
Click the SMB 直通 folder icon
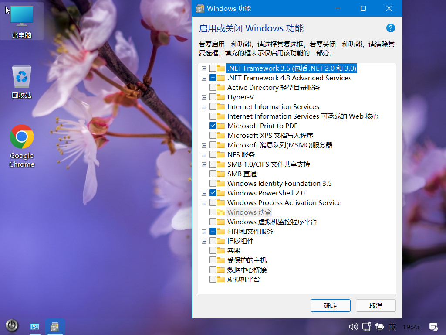221,174
